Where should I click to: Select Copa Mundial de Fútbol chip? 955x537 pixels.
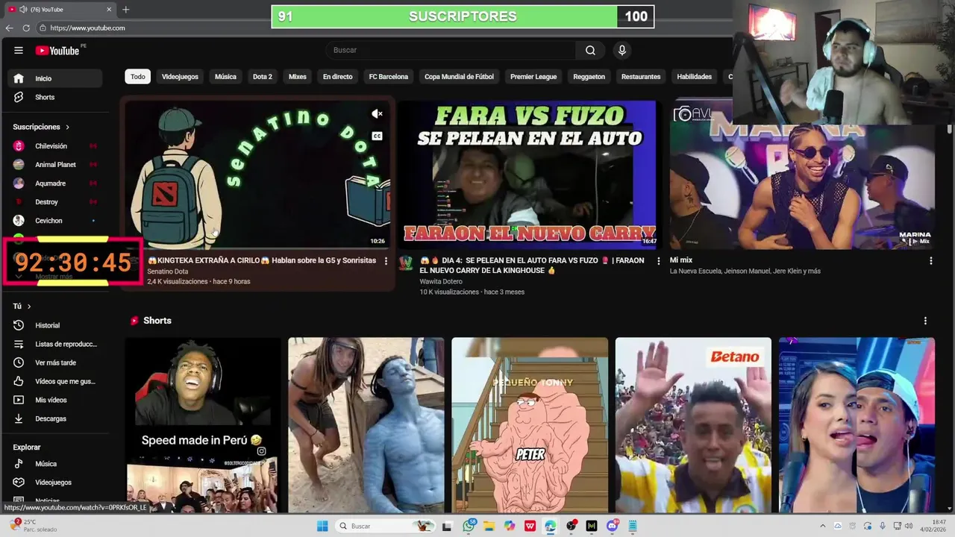pos(459,77)
